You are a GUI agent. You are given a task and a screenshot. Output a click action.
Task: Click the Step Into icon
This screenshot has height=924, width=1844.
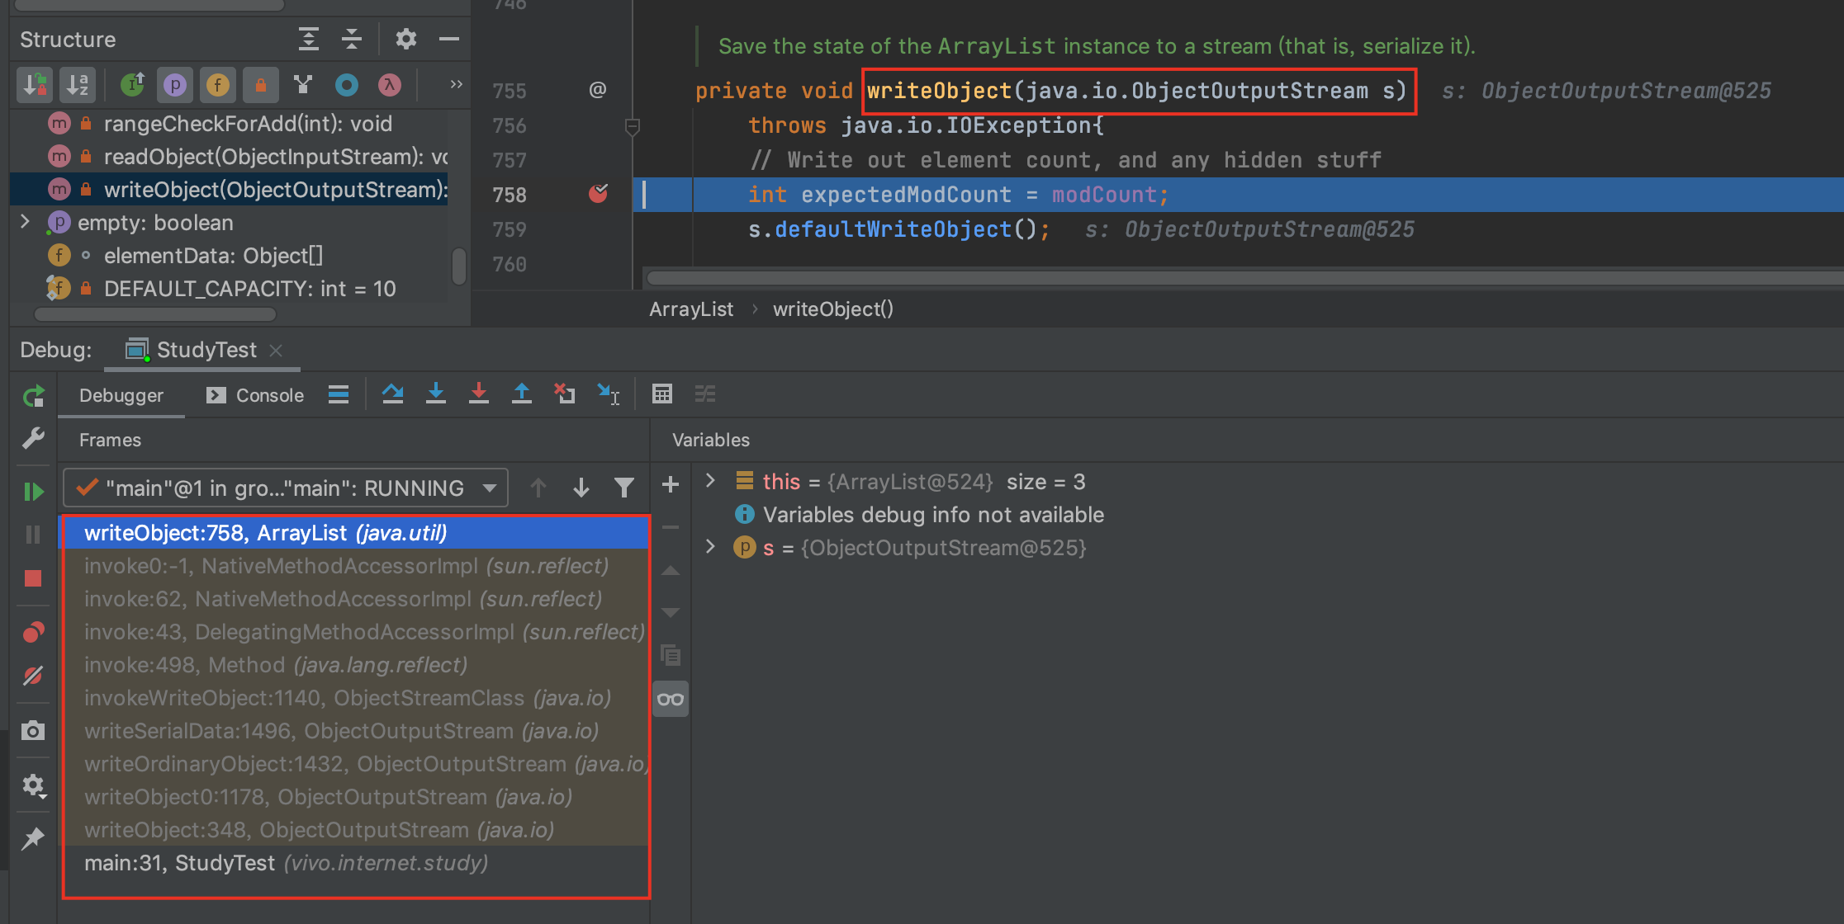click(436, 394)
